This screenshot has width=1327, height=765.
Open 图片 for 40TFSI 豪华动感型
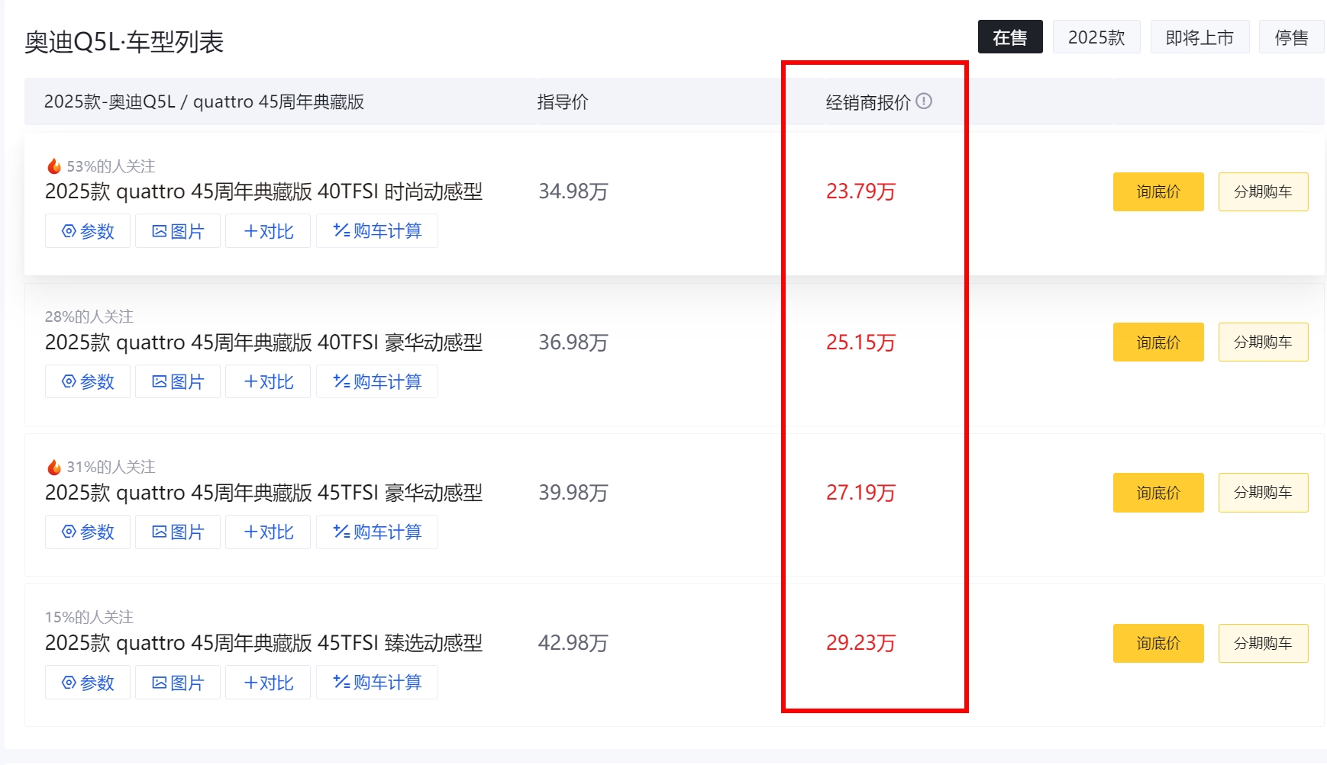[x=178, y=381]
